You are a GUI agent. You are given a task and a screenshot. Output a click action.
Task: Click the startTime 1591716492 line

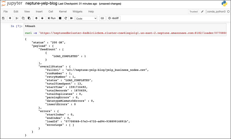click(66, 87)
